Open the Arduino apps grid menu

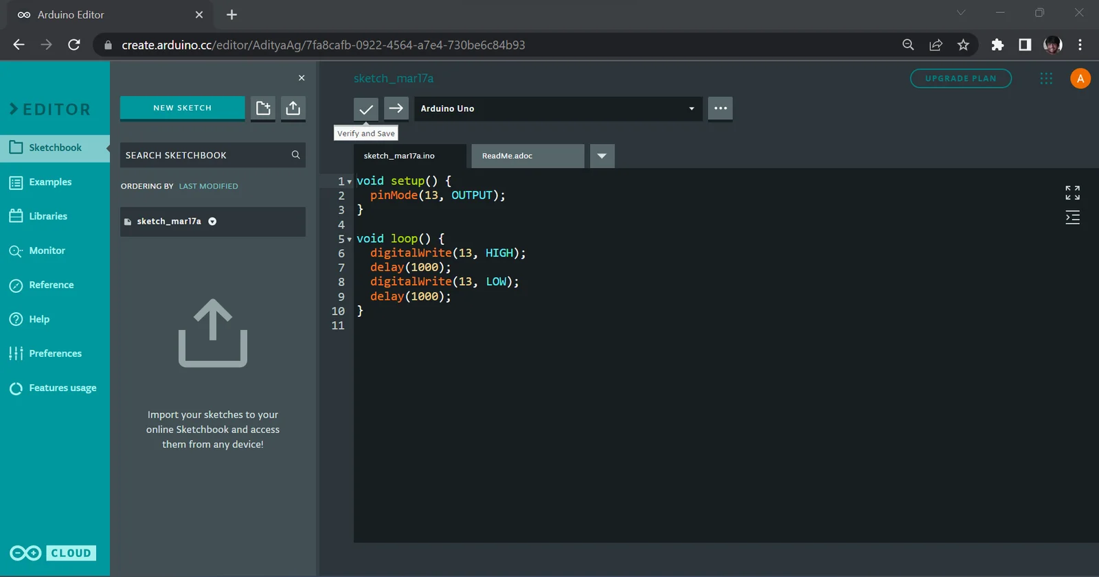pyautogui.click(x=1046, y=78)
